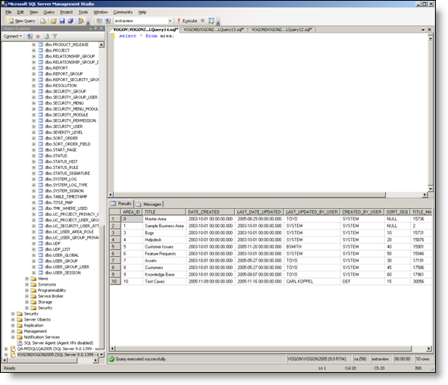Expand the dbo.STATUS table node

[33, 155]
